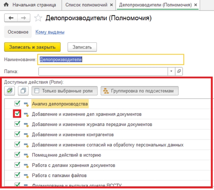Uncheck Помещение действий в историю

(17, 154)
